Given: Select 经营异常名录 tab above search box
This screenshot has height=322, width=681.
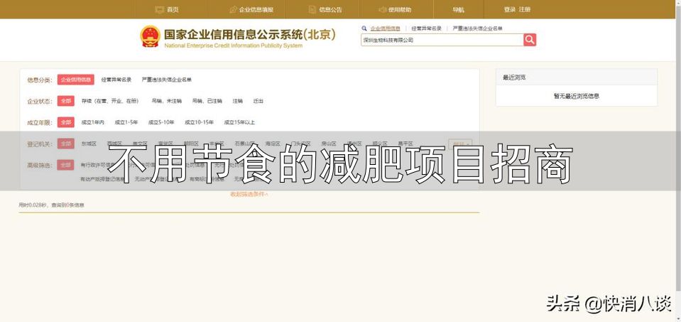Looking at the screenshot, I should 427,28.
